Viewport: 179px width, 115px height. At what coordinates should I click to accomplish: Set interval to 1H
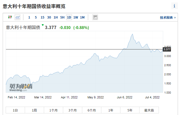[x=56, y=17]
